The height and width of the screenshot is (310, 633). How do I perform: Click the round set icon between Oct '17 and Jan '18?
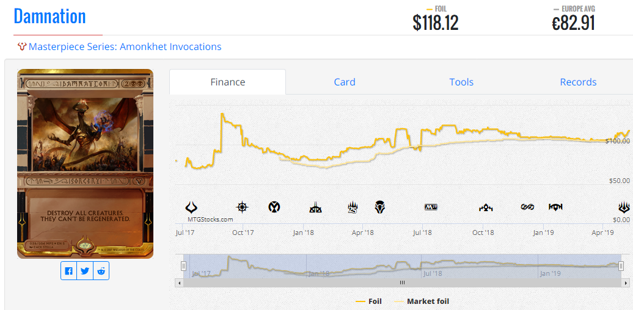274,207
